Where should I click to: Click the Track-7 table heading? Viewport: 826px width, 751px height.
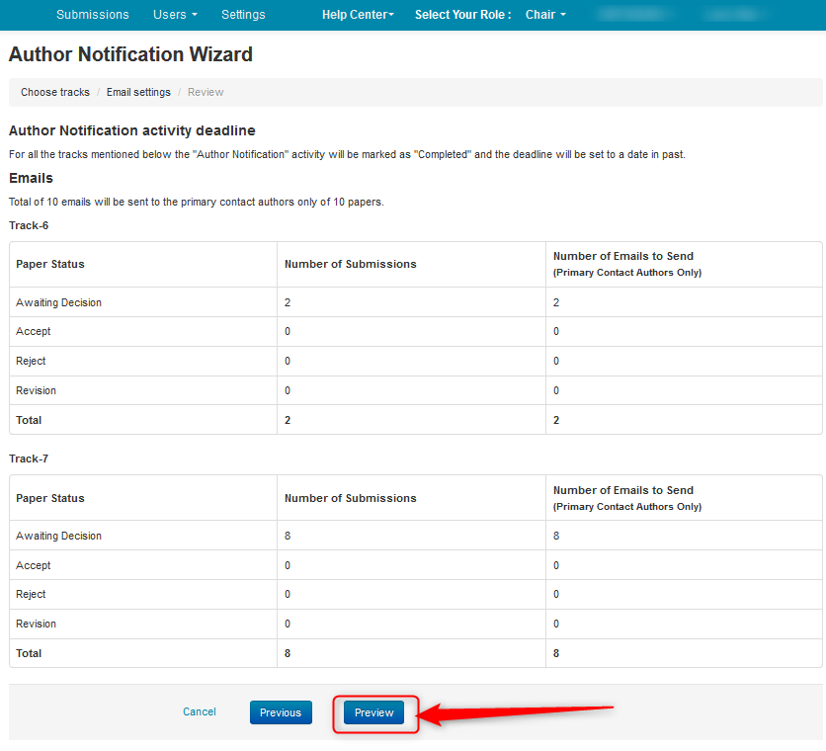pos(29,459)
